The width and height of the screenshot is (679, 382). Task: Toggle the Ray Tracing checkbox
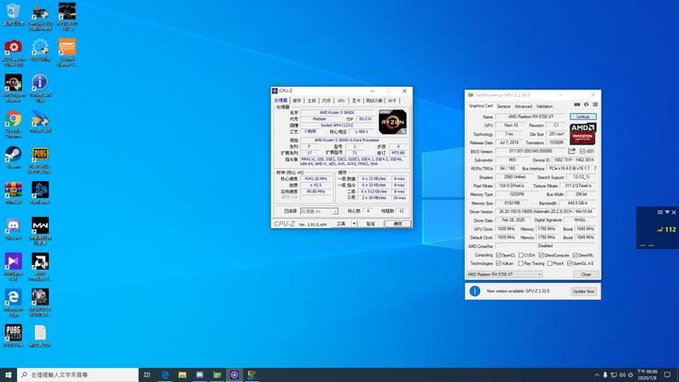click(x=521, y=263)
